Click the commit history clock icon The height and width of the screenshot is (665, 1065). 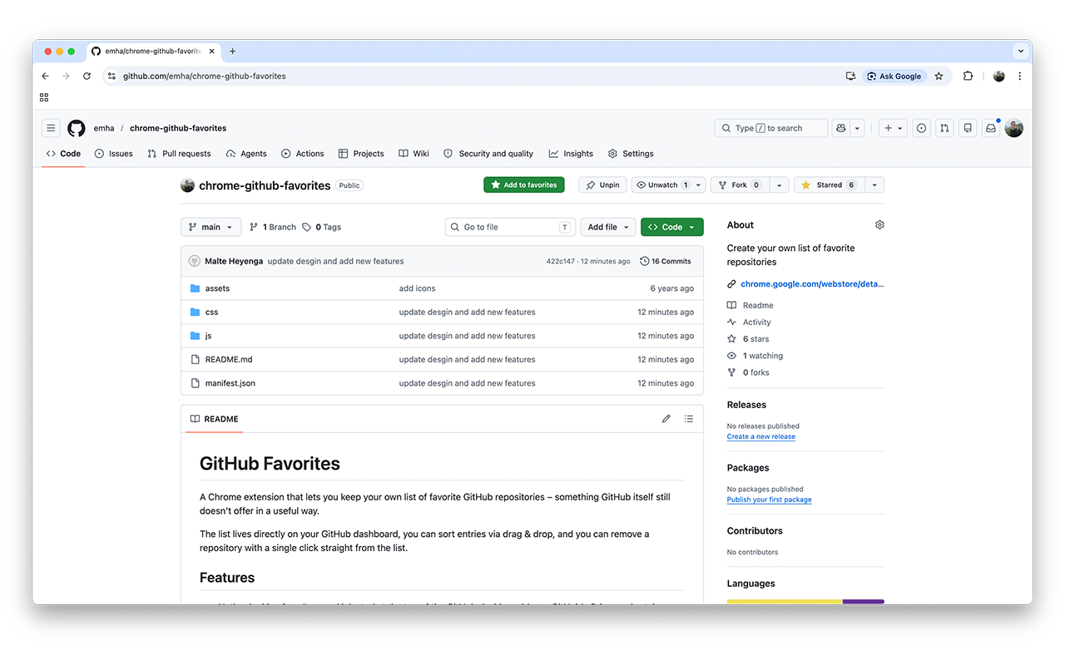(x=645, y=261)
